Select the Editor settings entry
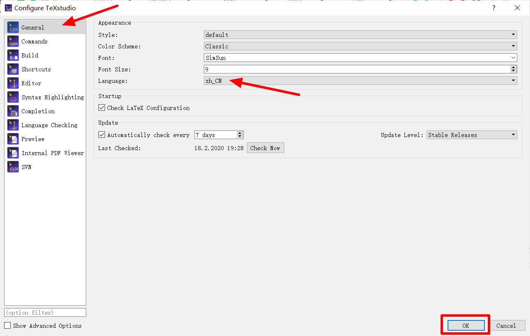Image resolution: width=530 pixels, height=336 pixels. (x=45, y=83)
